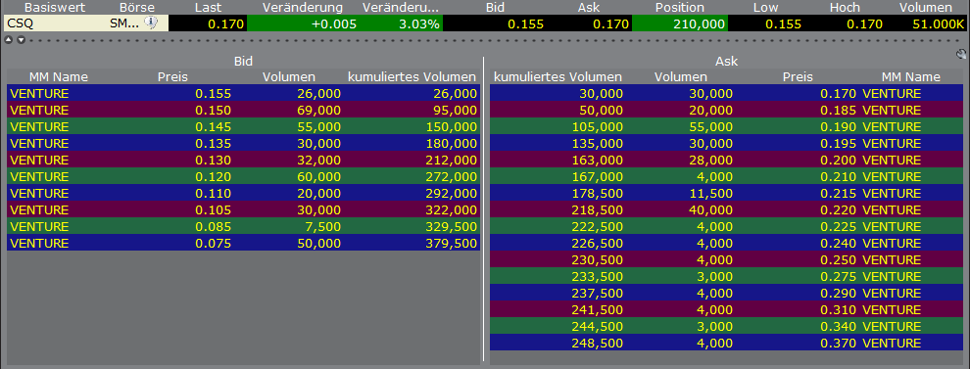Click the bid price 0.150
970x369 pixels.
pos(214,110)
